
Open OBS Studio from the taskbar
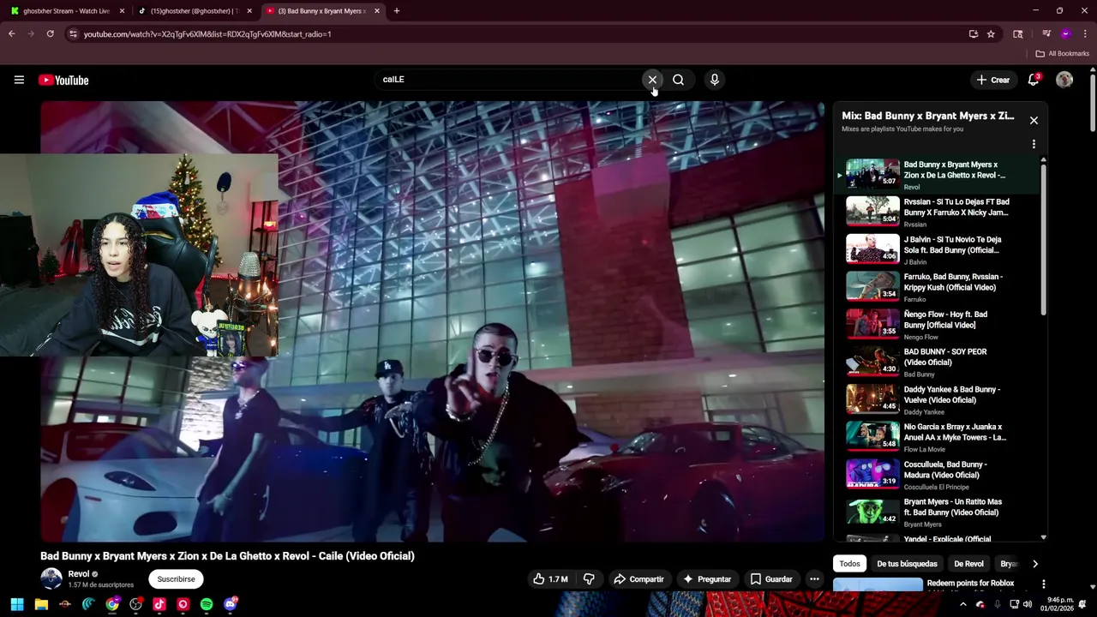click(135, 604)
